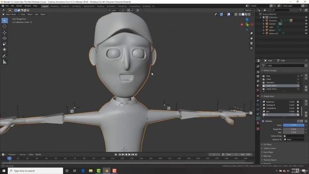Open the Window menu
This screenshot has width=309, height=174.
pos(28,6)
